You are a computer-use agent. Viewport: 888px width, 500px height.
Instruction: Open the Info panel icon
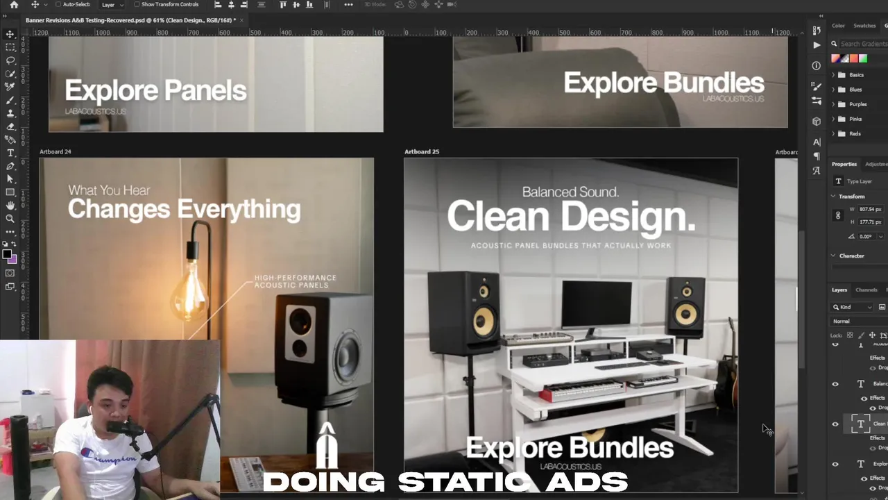[x=817, y=65]
